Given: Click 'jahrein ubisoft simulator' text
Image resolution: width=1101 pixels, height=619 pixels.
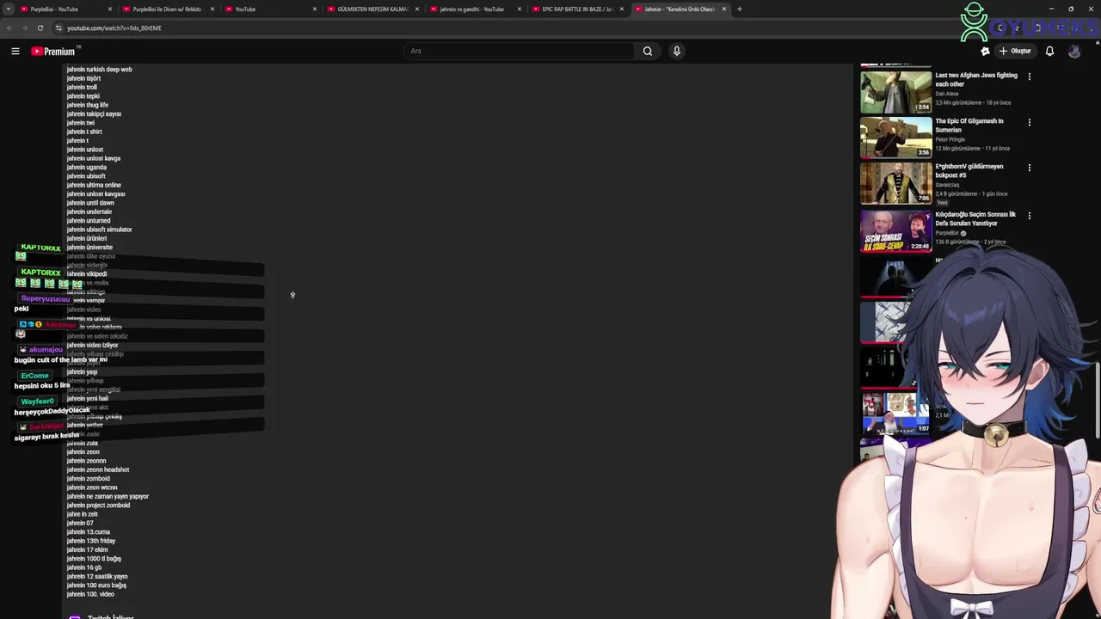Looking at the screenshot, I should click(x=100, y=230).
